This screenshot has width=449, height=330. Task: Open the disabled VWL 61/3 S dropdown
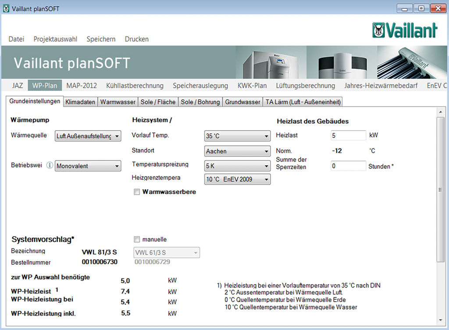point(167,253)
